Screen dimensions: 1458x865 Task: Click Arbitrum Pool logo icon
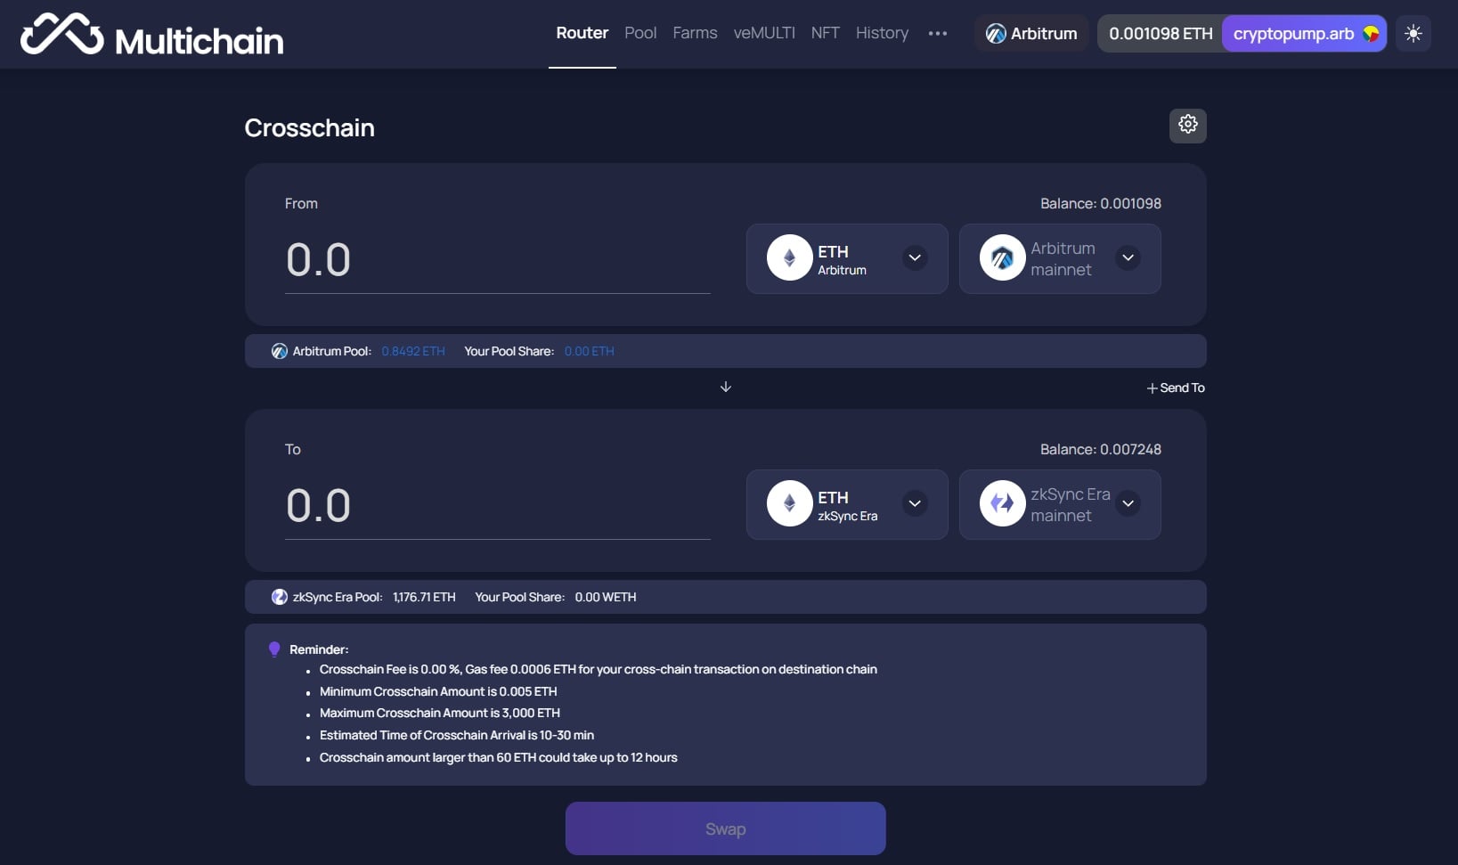click(x=279, y=351)
